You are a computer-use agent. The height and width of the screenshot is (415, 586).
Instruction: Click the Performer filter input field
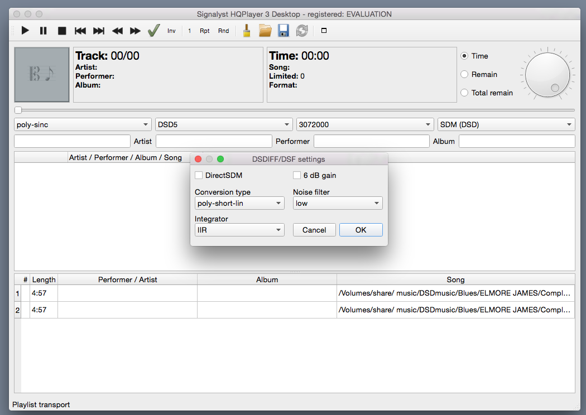(372, 141)
